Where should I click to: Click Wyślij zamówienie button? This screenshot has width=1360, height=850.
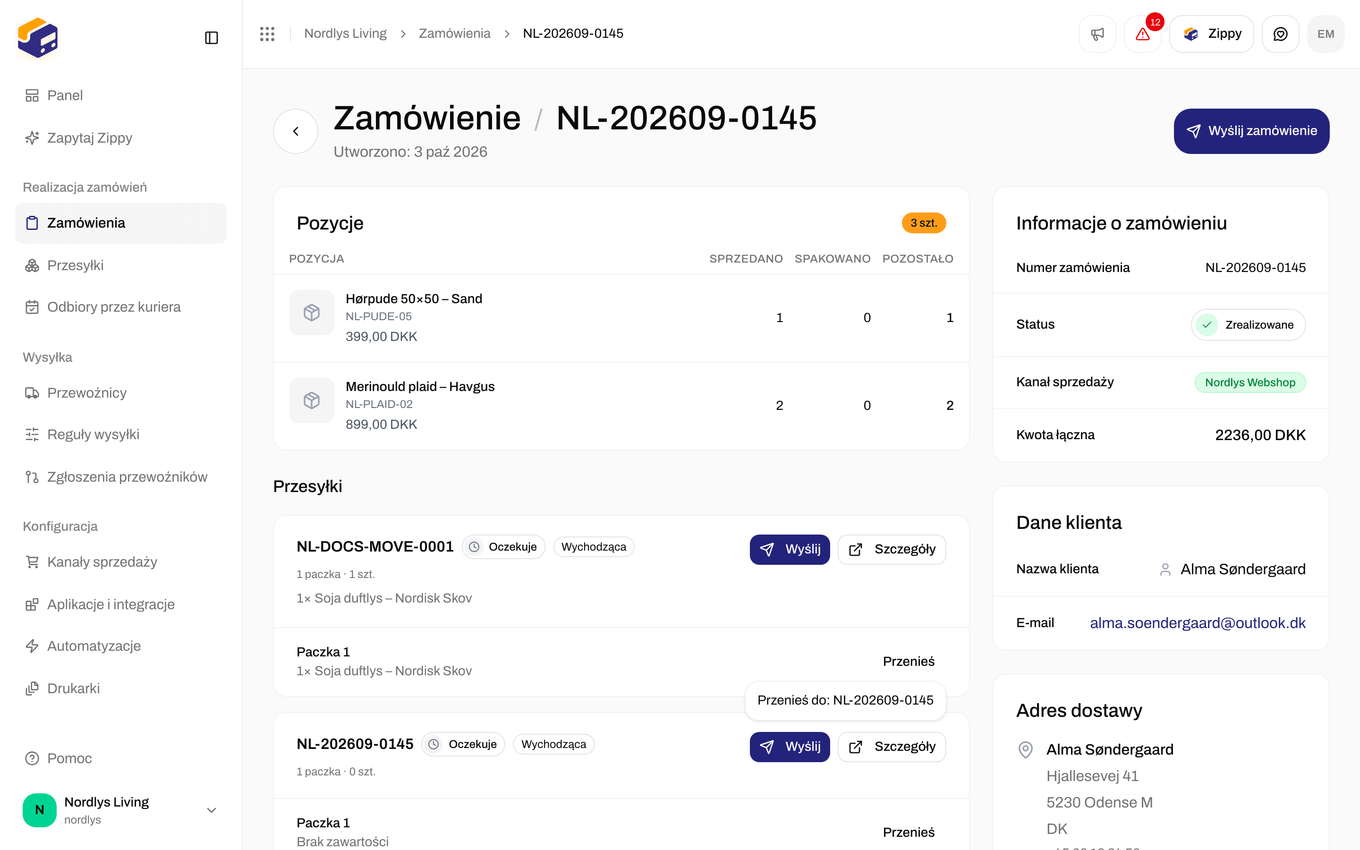tap(1251, 131)
